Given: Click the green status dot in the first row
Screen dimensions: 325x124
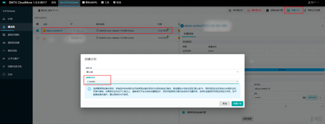Looking at the screenshot, I should coord(168,29).
